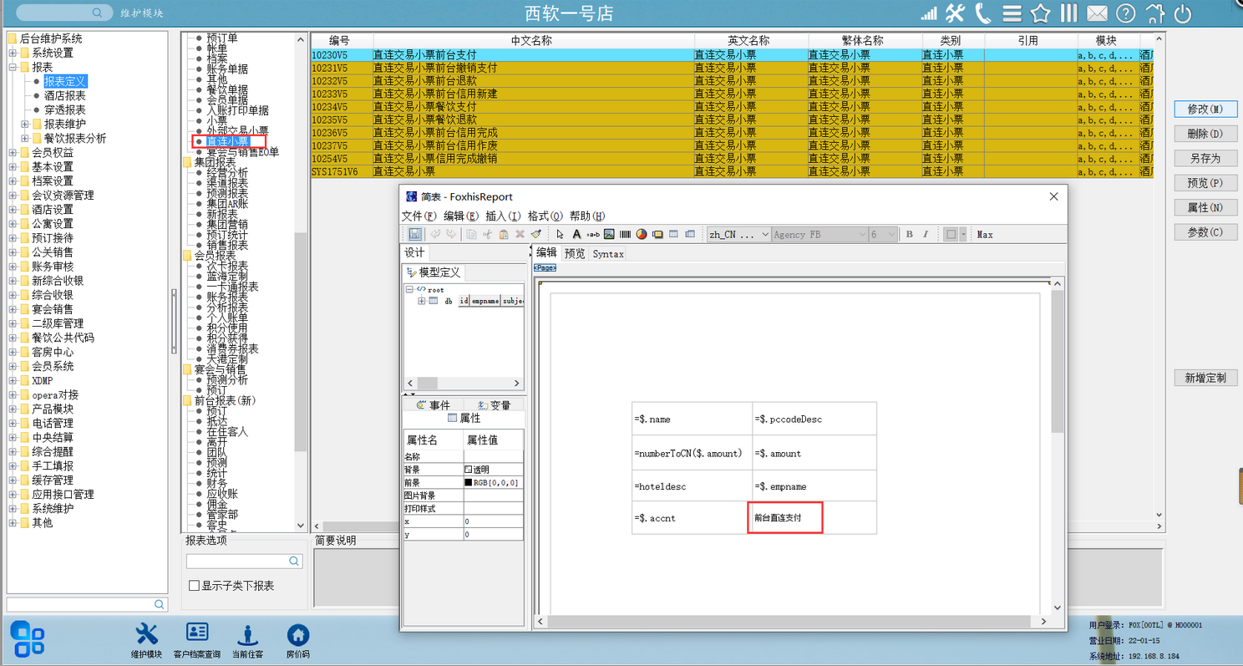Screen dimensions: 1243x666
Task: Click the save disk icon in FoxhisReport
Action: 415,234
